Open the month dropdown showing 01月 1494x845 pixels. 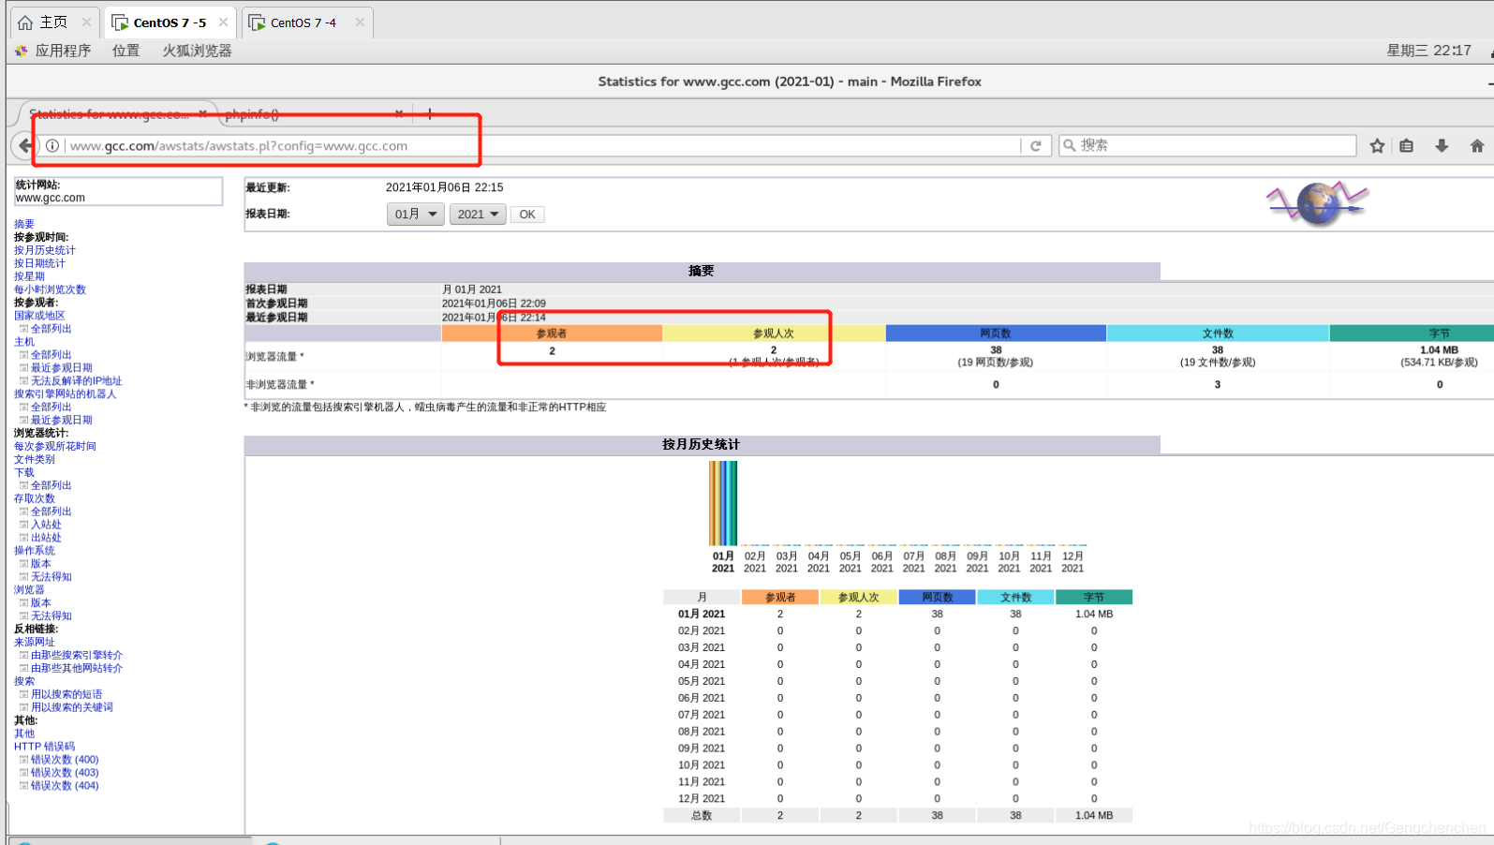click(415, 215)
